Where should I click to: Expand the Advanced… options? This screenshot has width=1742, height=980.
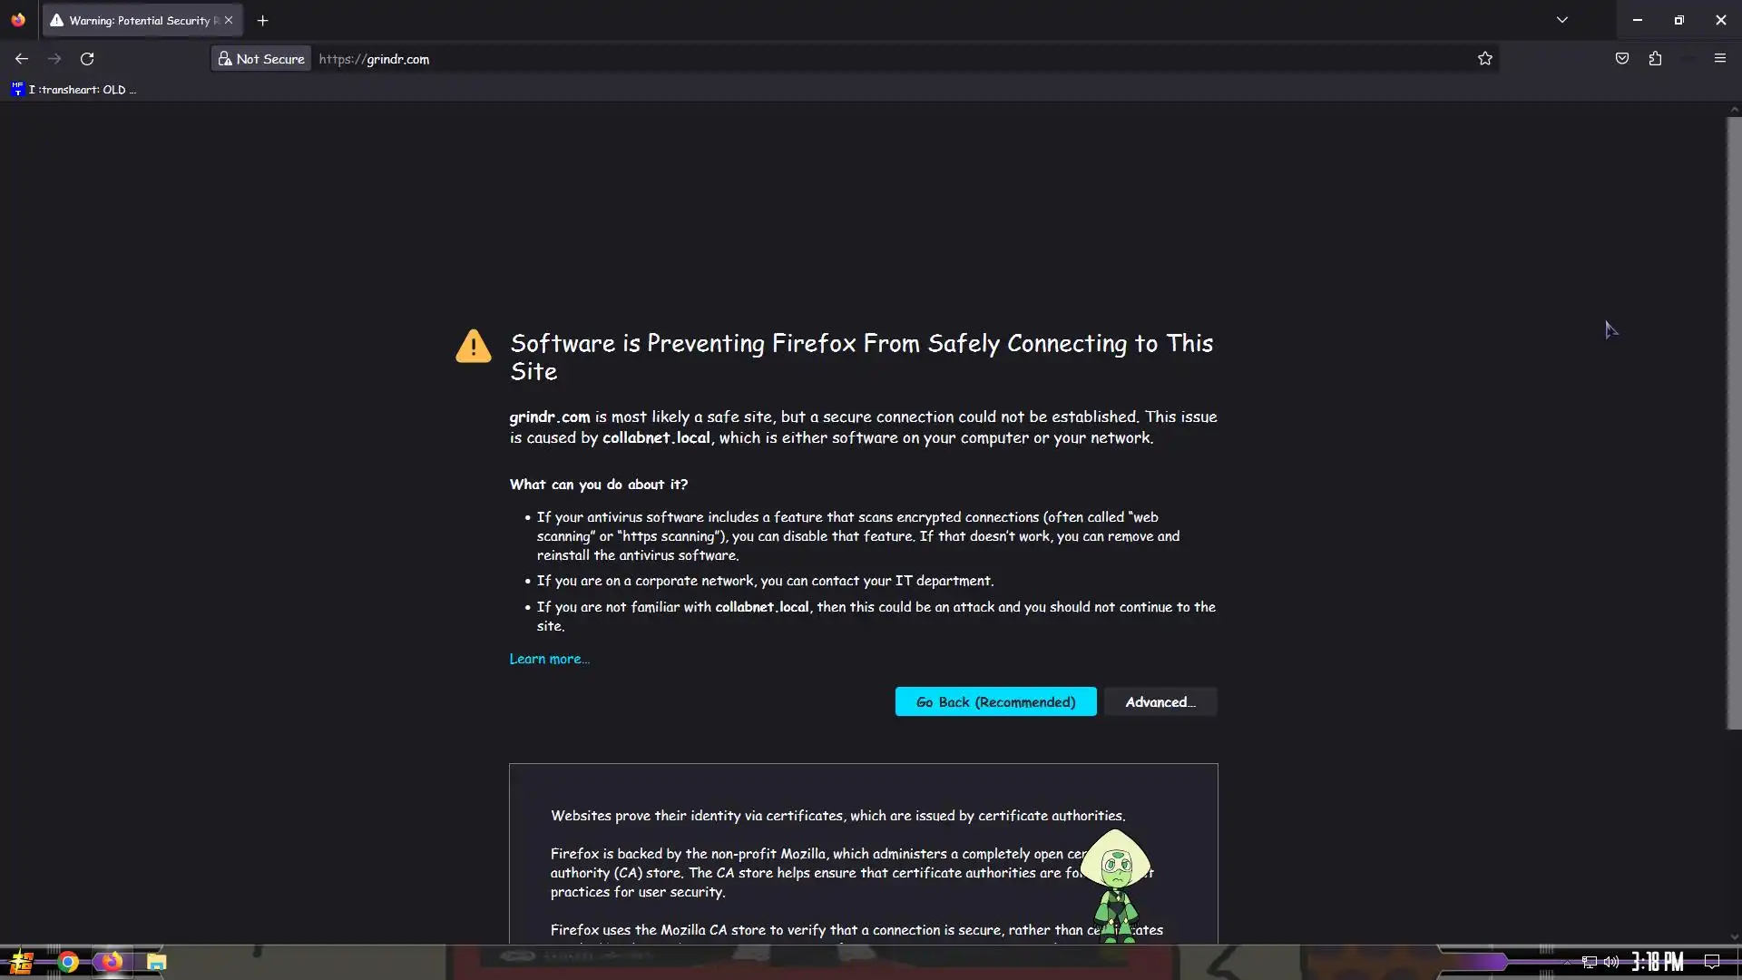point(1160,701)
